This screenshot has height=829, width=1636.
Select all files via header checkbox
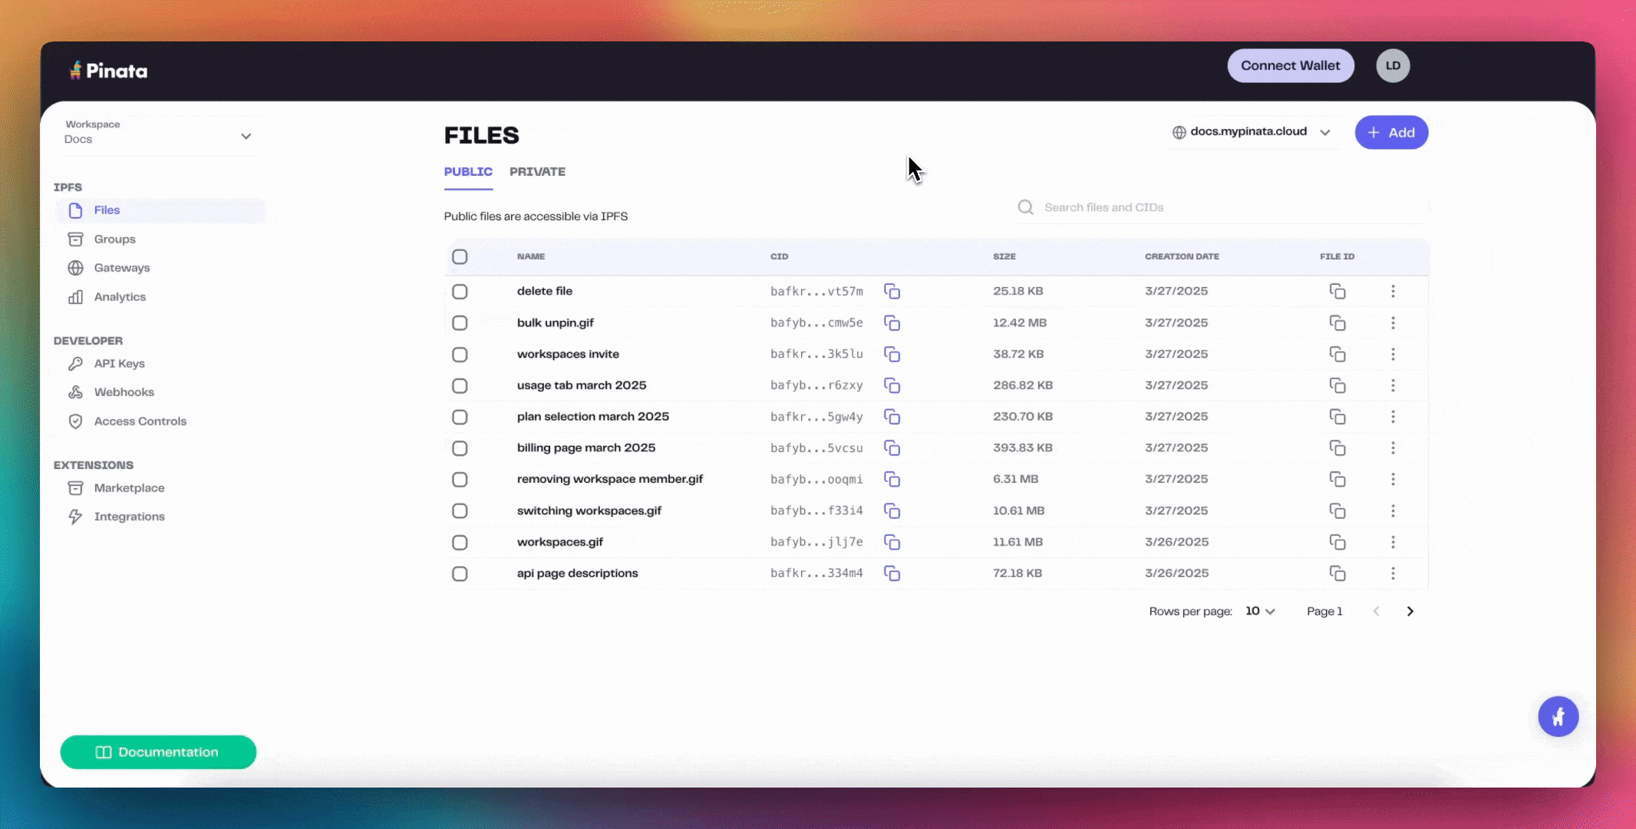(x=460, y=257)
